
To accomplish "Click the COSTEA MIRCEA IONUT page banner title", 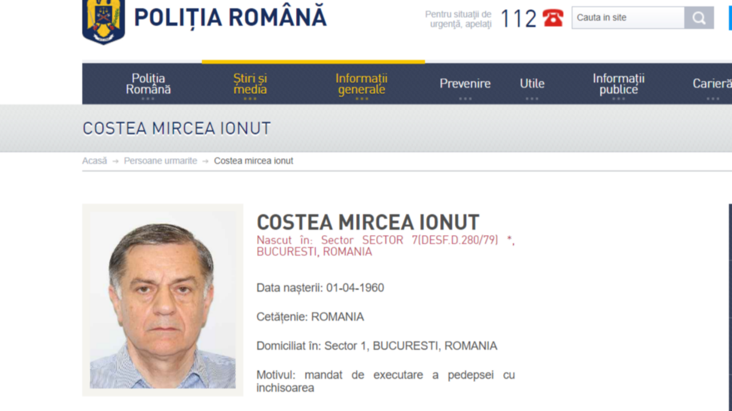I will [177, 128].
